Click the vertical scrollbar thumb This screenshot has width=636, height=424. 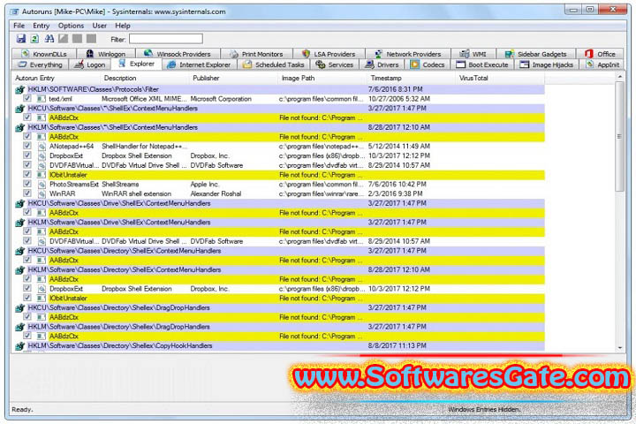[x=619, y=136]
